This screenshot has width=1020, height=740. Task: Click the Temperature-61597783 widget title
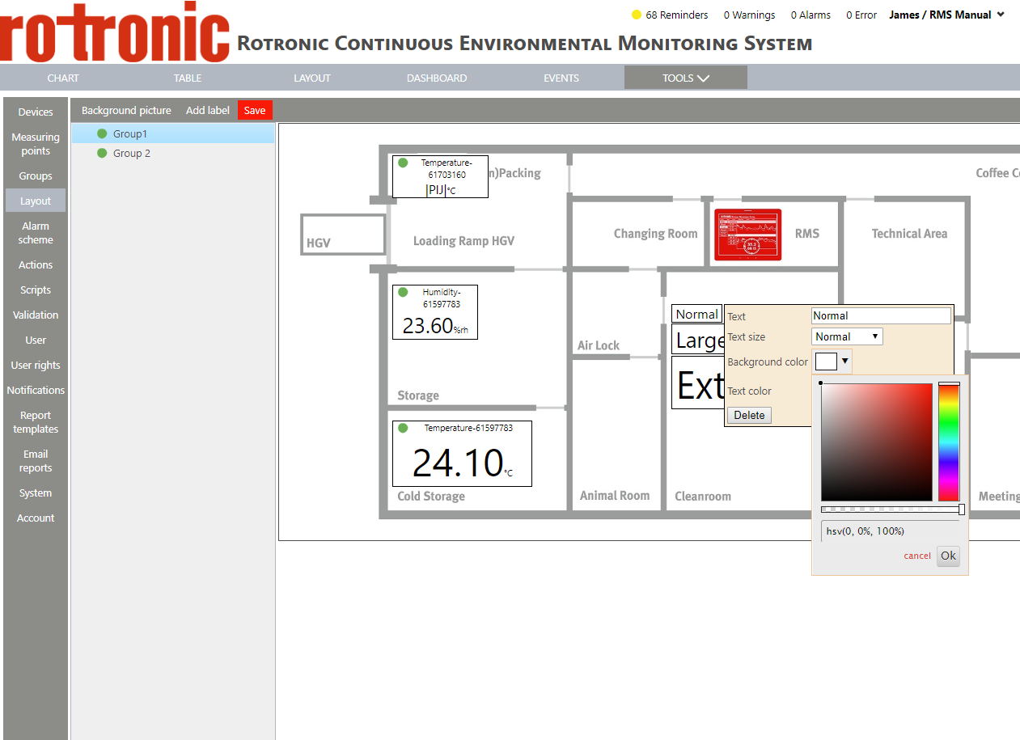468,428
